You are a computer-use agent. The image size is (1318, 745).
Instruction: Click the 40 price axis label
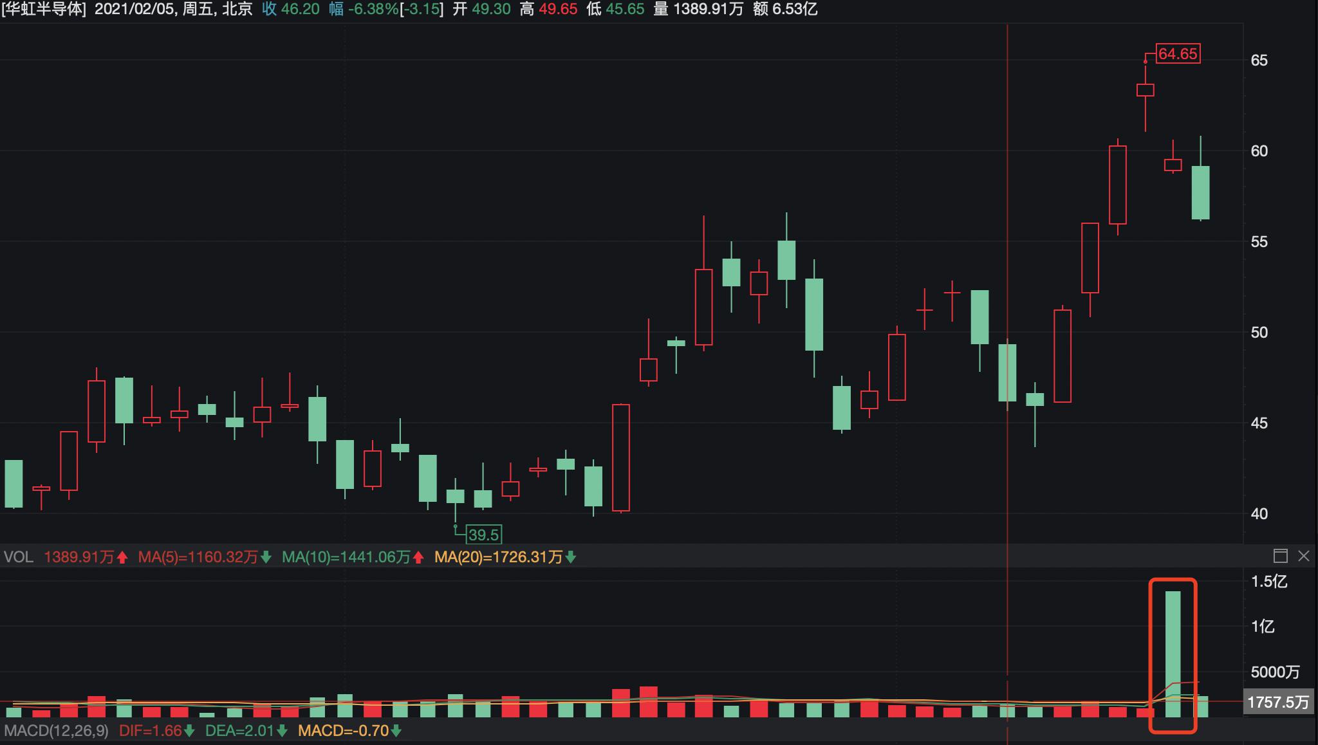[x=1259, y=514]
